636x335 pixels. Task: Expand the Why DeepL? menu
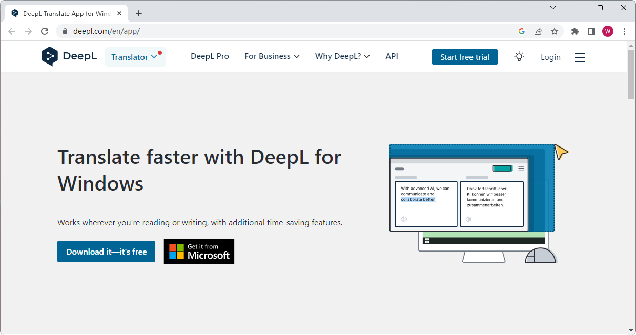point(342,56)
